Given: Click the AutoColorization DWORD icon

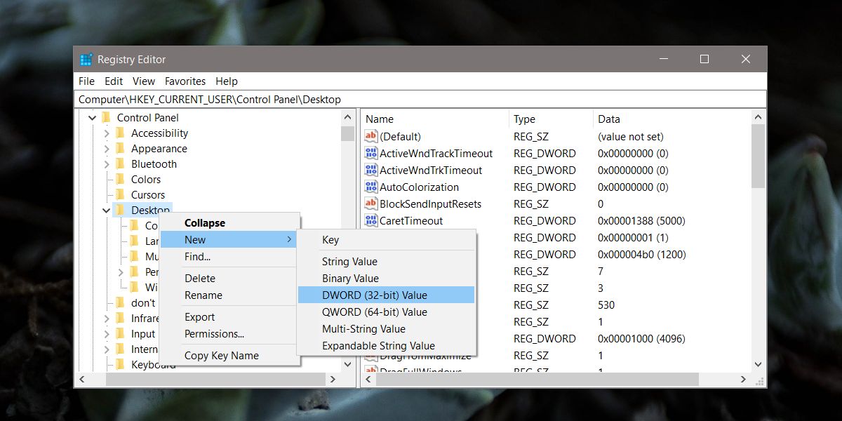Looking at the screenshot, I should pos(371,187).
